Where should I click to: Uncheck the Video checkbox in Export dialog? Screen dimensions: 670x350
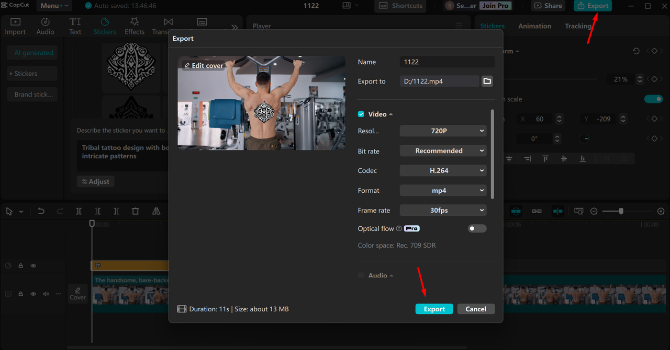pyautogui.click(x=361, y=114)
